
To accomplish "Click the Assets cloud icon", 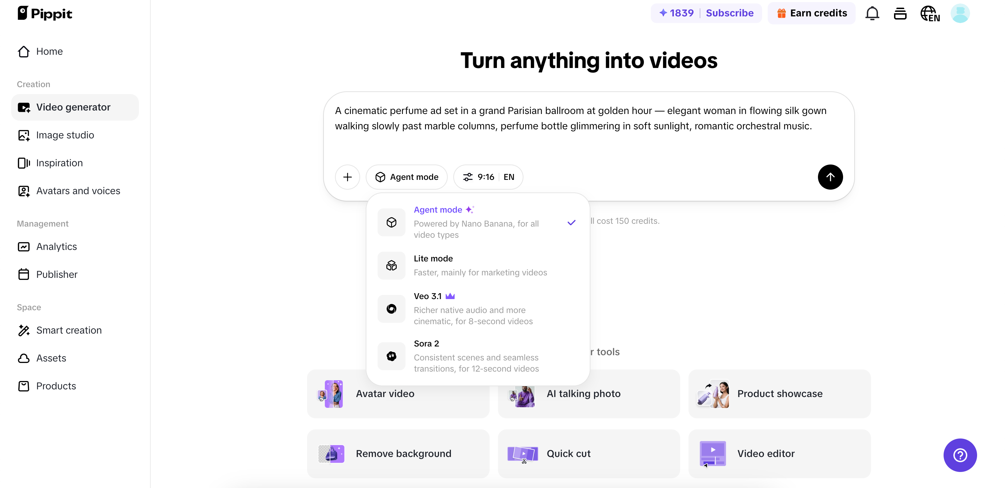I will point(24,358).
